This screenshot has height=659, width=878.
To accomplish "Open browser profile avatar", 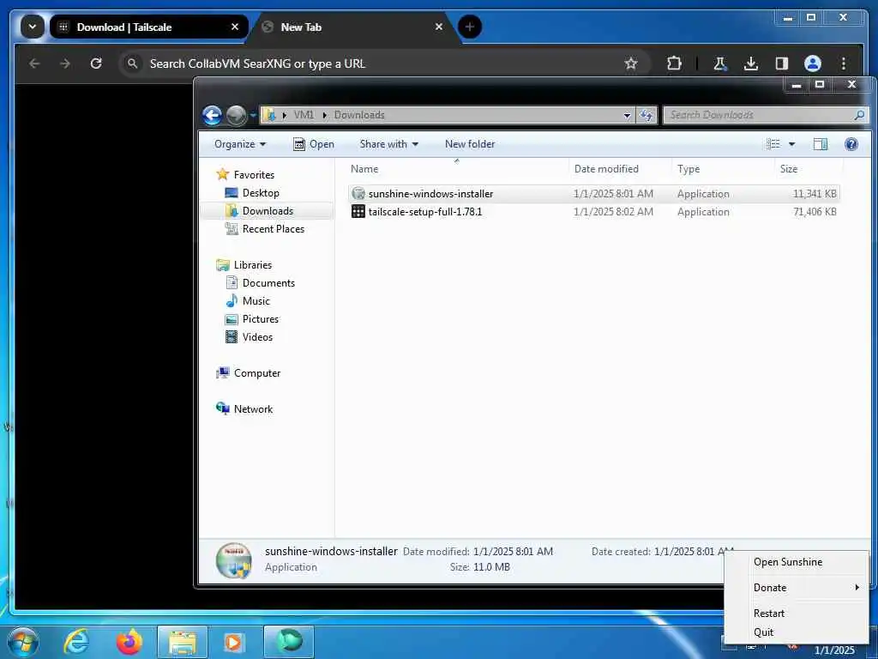I will [x=813, y=63].
